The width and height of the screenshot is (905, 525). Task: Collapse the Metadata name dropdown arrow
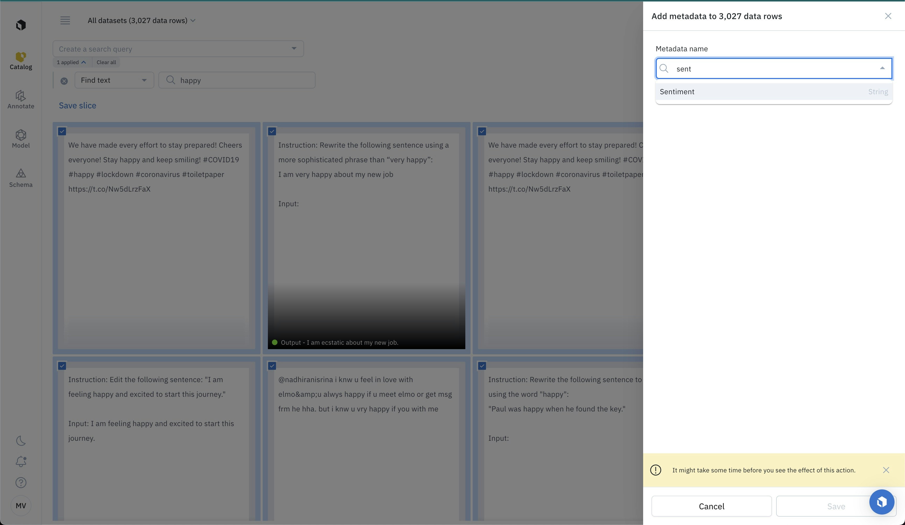[882, 68]
